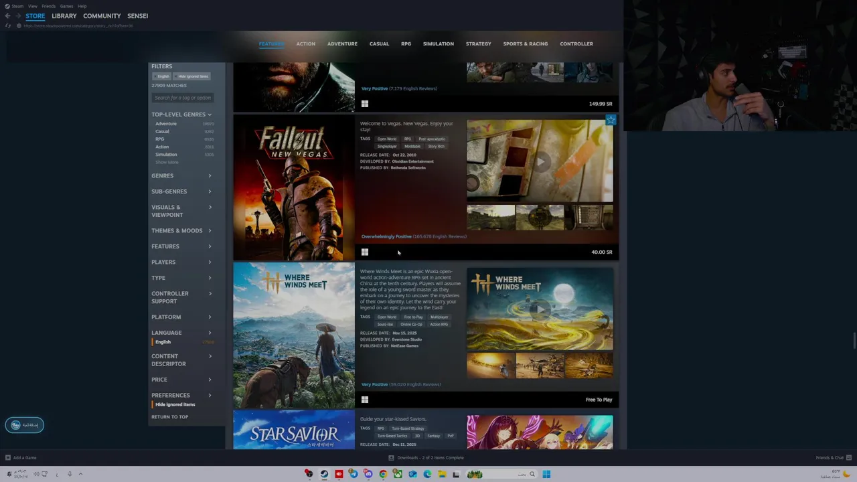Switch to the Action category tab

tap(306, 44)
